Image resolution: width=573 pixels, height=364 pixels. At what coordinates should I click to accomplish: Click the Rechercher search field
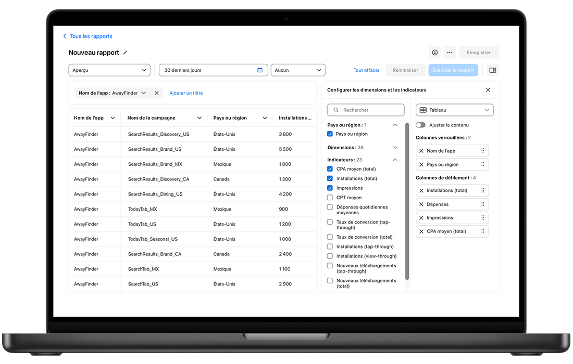click(366, 110)
